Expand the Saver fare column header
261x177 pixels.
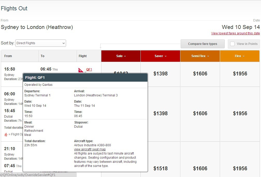[x=160, y=56]
